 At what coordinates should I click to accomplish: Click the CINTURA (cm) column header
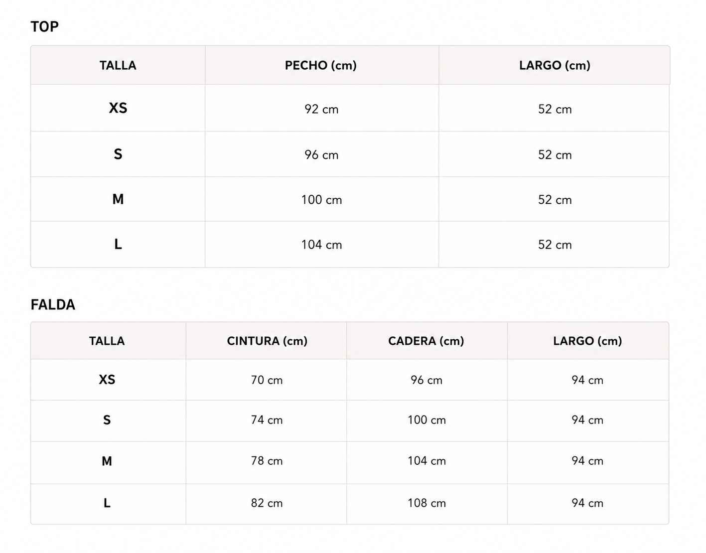[267, 341]
